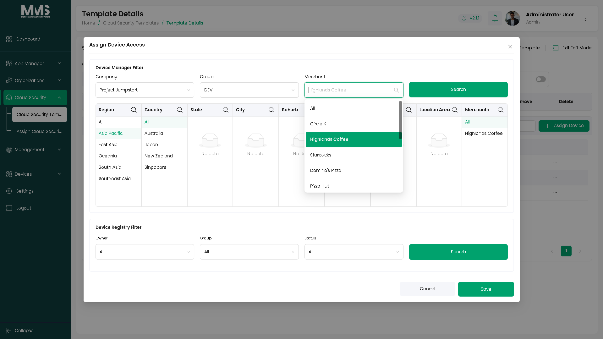Click the Devices sidebar icon

pyautogui.click(x=9, y=174)
